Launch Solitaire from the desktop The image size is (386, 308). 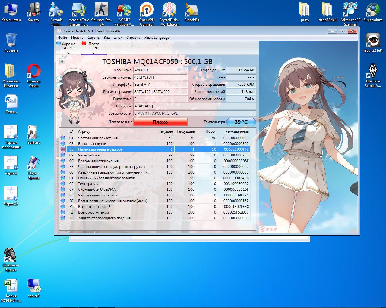34,135
